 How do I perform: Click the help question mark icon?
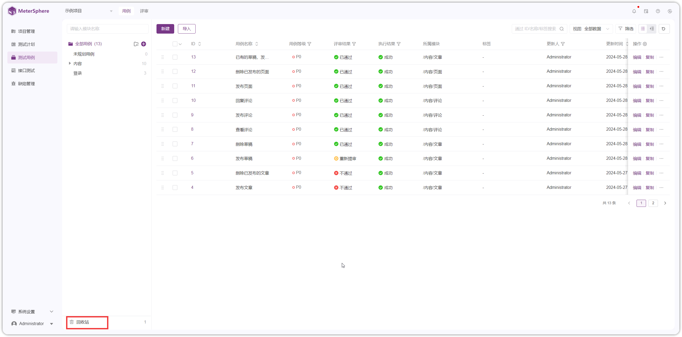coord(658,11)
